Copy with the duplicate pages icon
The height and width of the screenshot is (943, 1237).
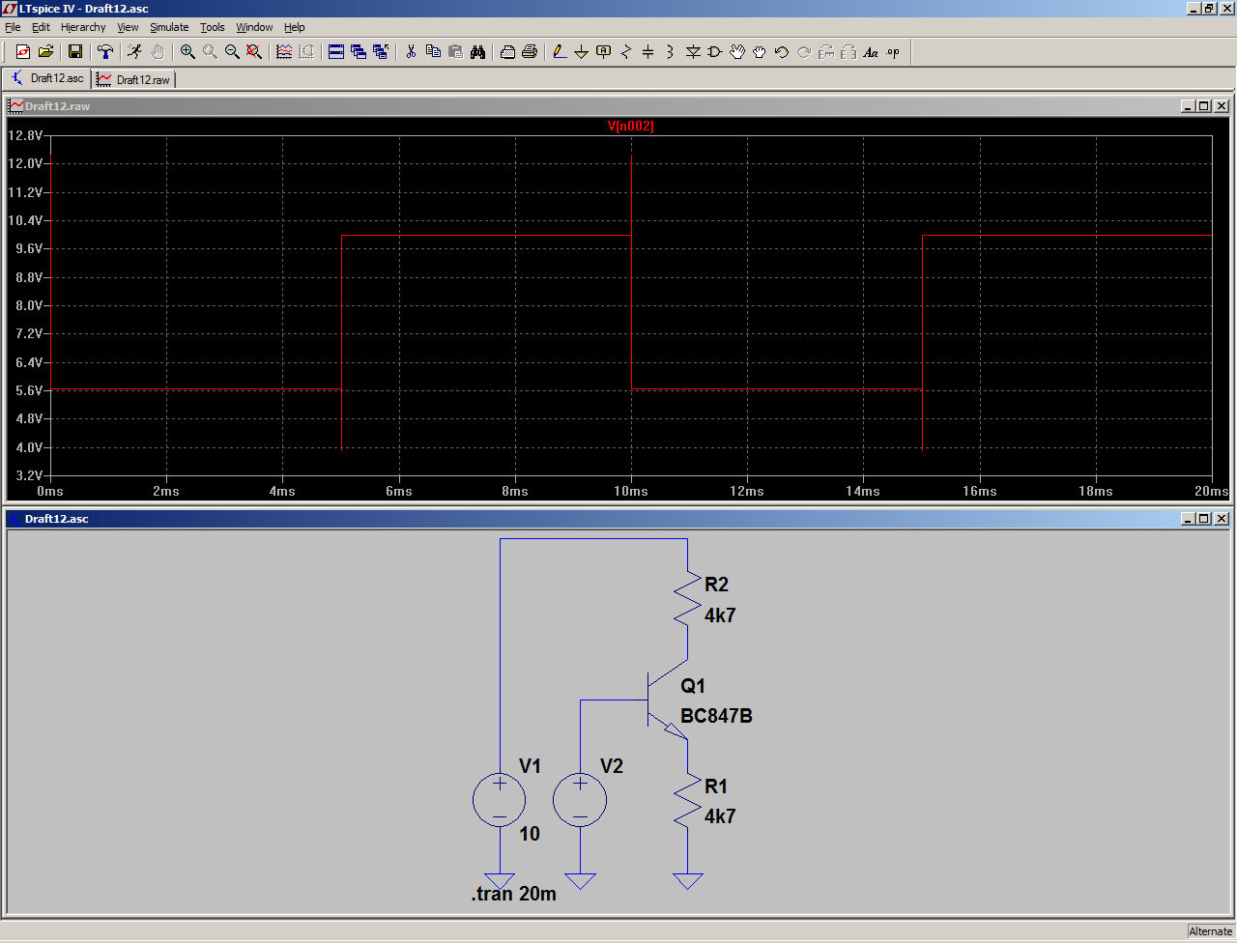(x=433, y=52)
